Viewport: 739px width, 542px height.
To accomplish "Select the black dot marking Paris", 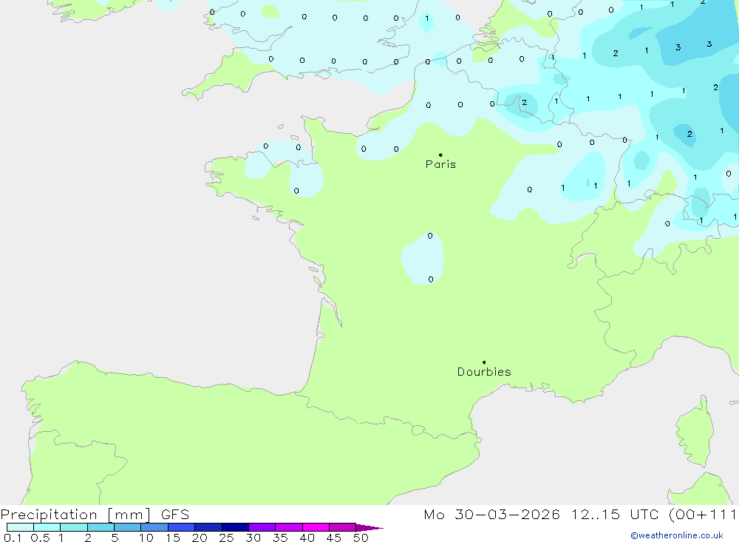I will click(x=440, y=155).
